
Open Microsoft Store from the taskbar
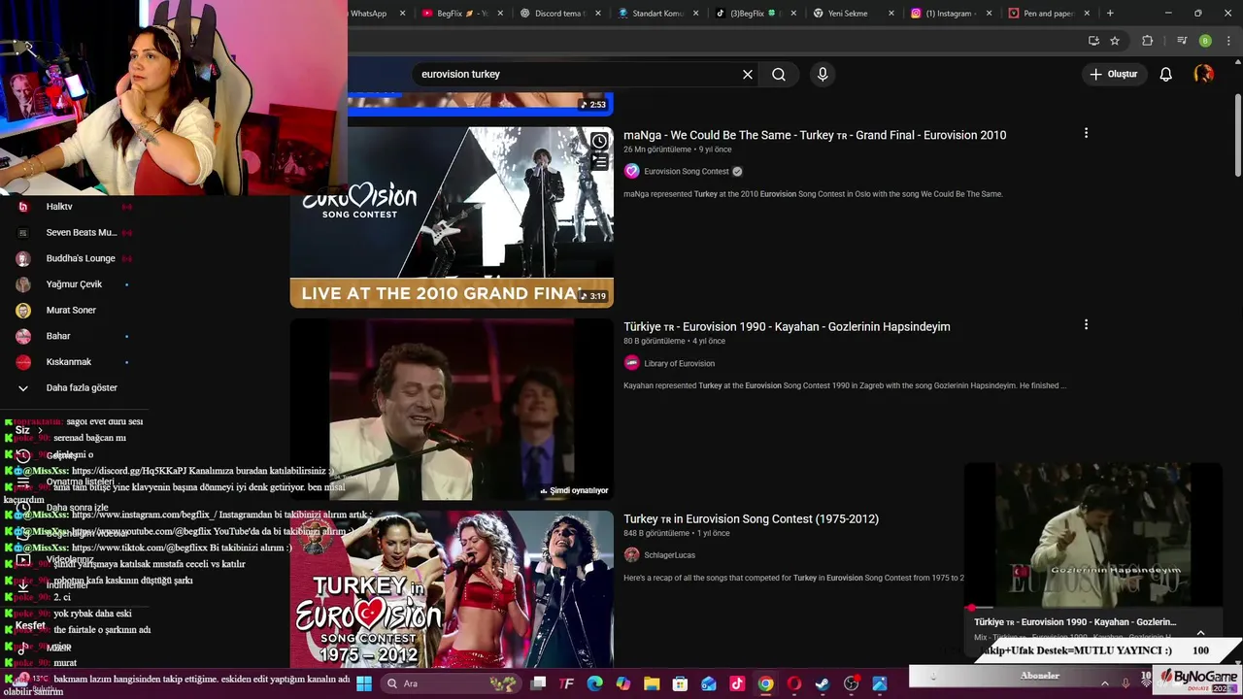click(680, 683)
